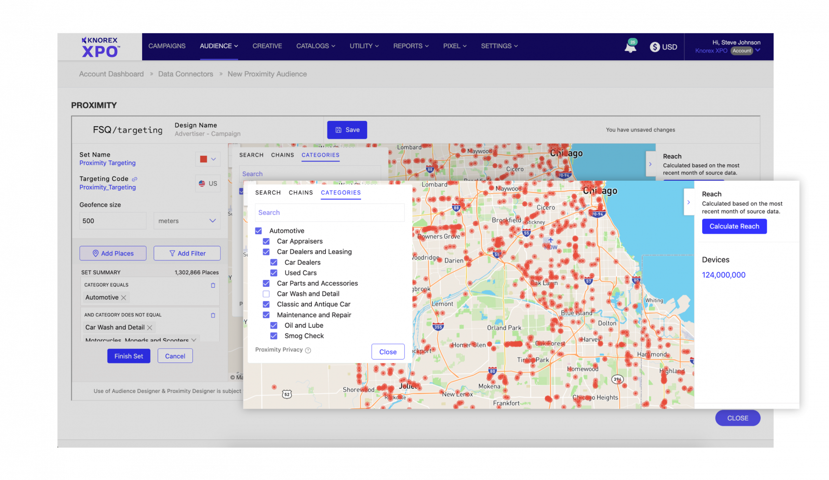Open the Data Connectors breadcrumb
Screen dimensions: 829x480
tap(186, 74)
